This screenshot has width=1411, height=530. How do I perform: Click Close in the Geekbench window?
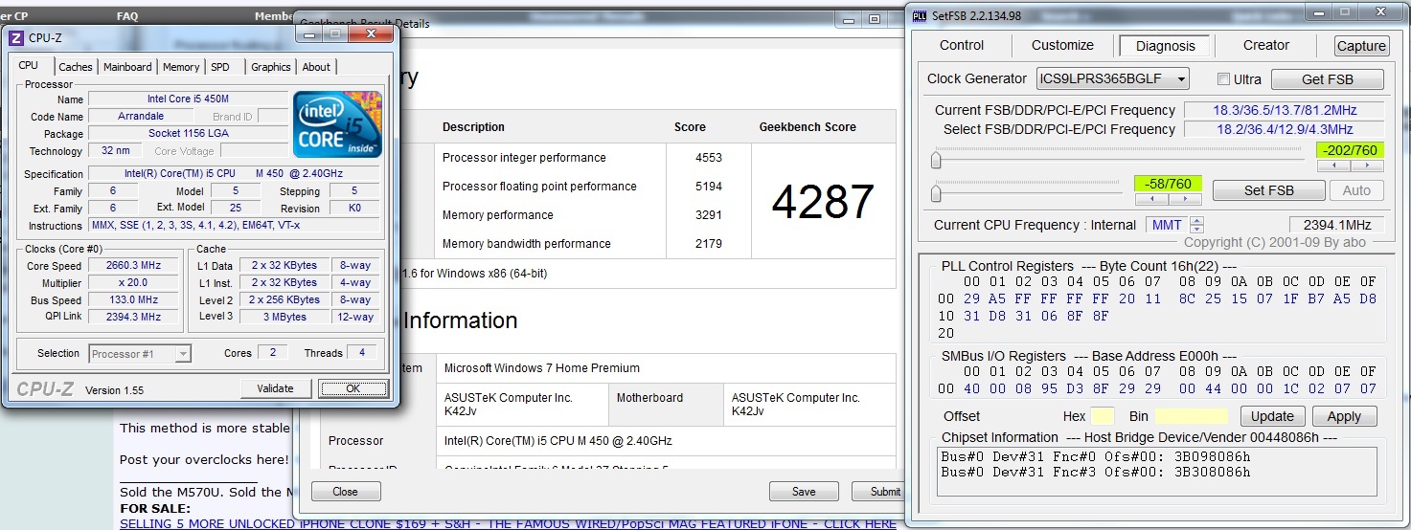[346, 492]
